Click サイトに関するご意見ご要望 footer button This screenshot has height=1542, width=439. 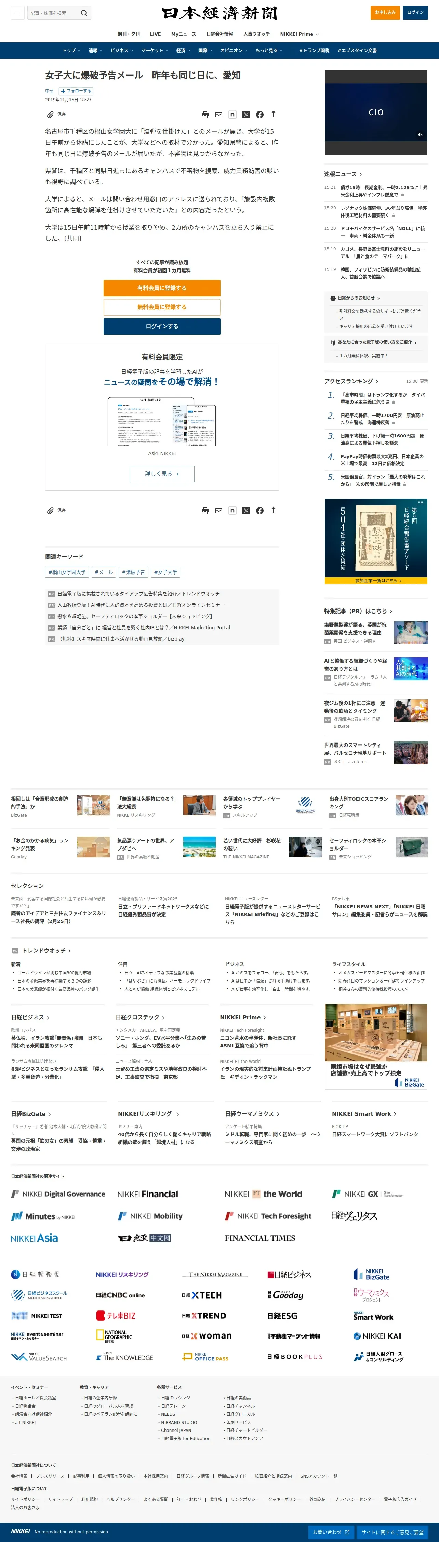393,1532
